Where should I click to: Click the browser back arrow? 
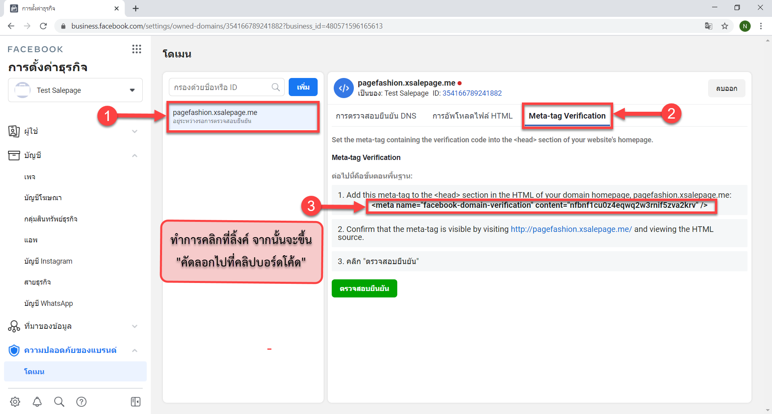(11, 26)
